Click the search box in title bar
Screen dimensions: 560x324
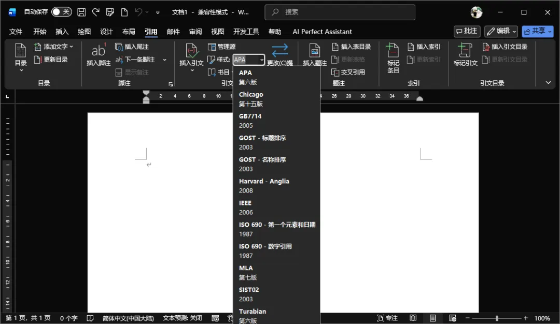[340, 12]
